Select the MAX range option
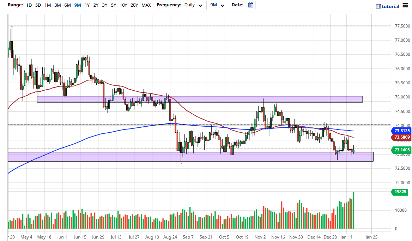412x241 pixels. tap(146, 6)
